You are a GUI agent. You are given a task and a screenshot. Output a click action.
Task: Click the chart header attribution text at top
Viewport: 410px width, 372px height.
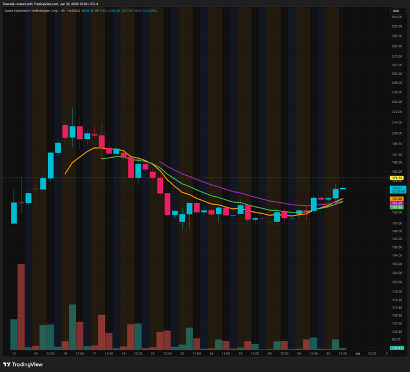click(x=50, y=4)
